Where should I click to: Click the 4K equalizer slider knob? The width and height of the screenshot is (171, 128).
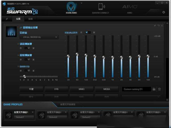pyautogui.click(x=130, y=57)
